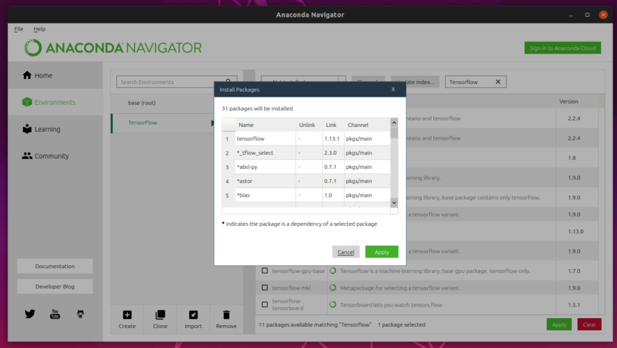Screen dimensions: 617x348
Task: Remove the selected environment
Action: pyautogui.click(x=227, y=319)
